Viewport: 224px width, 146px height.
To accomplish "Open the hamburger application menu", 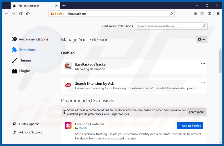I will (x=218, y=14).
